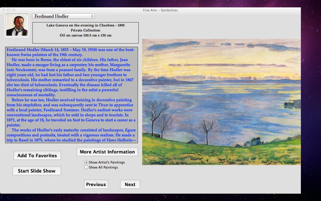Viewport: 321px width, 201px height.
Task: Click Ferdinand Hodler's portrait thumbnail
Action: pos(17,25)
